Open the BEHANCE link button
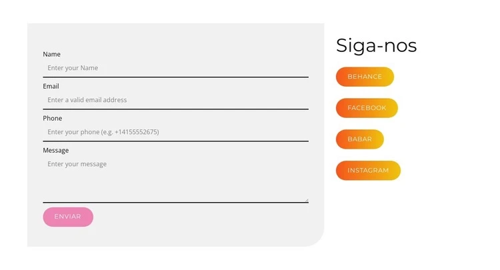Screen dimensions: 500x270 coord(365,77)
